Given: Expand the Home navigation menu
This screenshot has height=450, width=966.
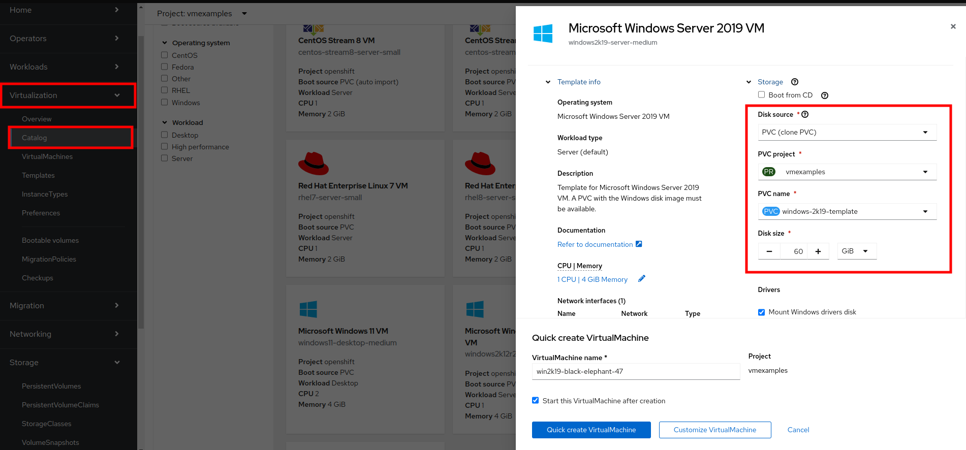Looking at the screenshot, I should [x=68, y=10].
